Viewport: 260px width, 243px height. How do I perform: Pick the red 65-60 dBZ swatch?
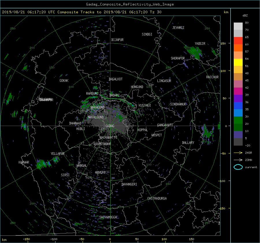[x=238, y=41]
